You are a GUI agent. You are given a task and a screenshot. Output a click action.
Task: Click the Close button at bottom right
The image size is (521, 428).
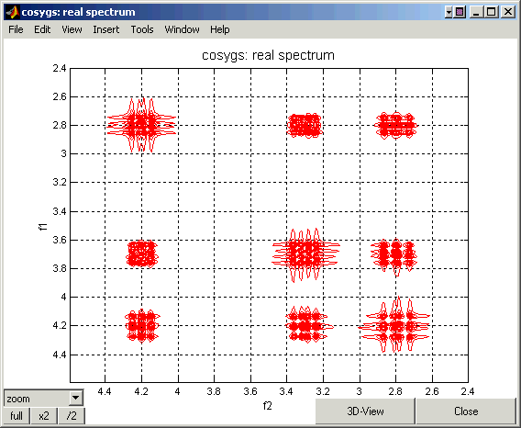pos(466,411)
